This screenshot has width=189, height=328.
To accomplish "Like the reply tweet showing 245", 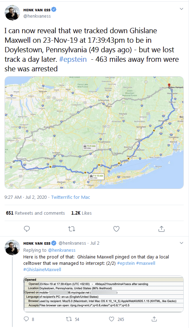I will click(x=116, y=319).
